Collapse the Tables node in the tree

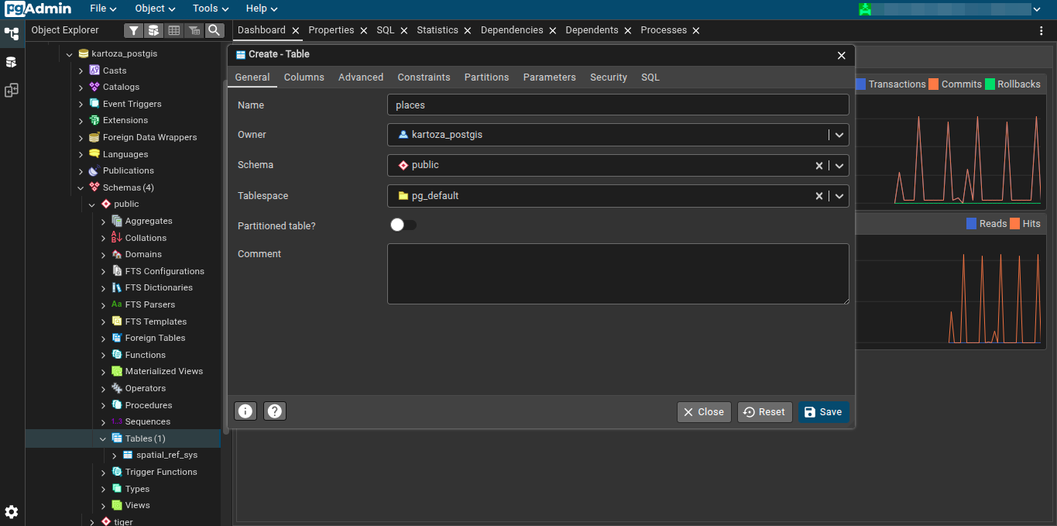tap(103, 438)
